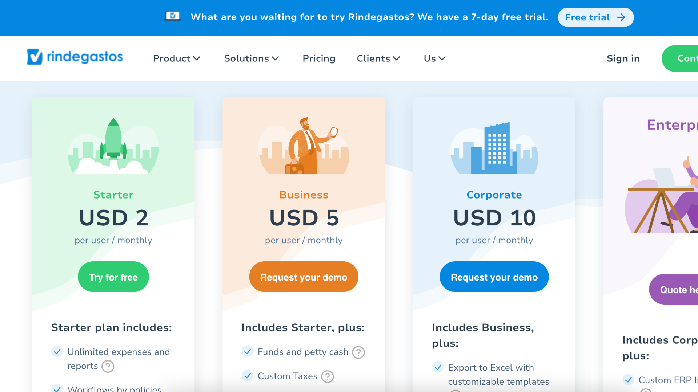Click the Sign in link

point(623,58)
